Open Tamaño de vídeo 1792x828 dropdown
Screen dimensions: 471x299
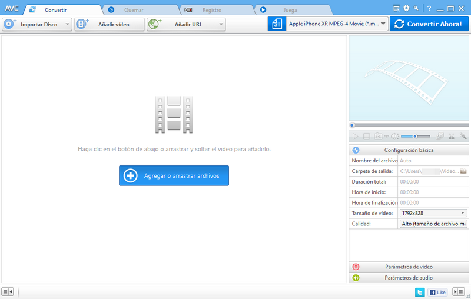tap(433, 213)
